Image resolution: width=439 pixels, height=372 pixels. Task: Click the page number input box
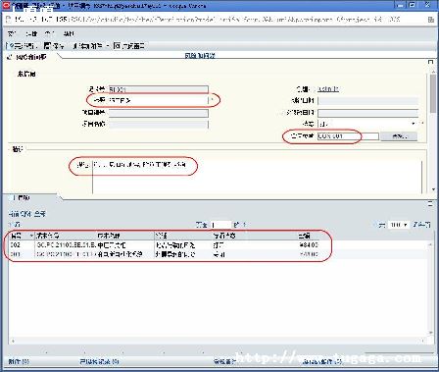220,225
